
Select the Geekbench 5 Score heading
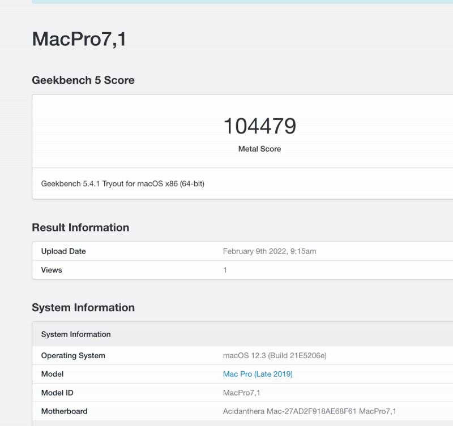[83, 80]
